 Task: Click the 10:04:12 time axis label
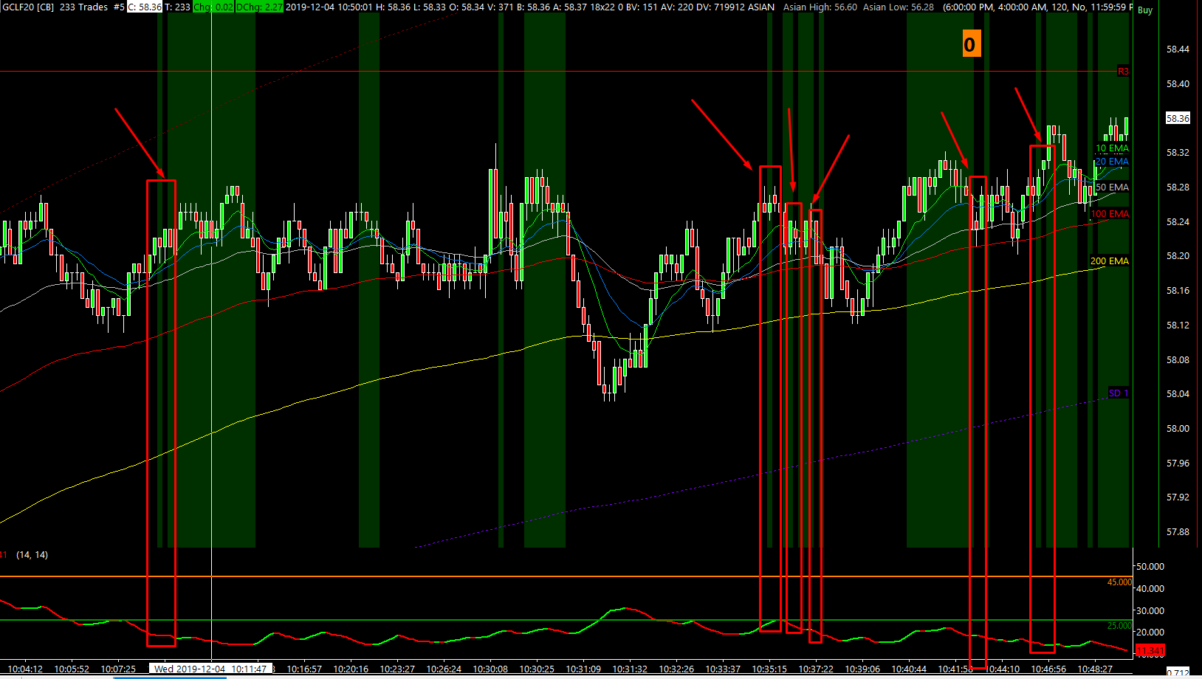[x=25, y=669]
